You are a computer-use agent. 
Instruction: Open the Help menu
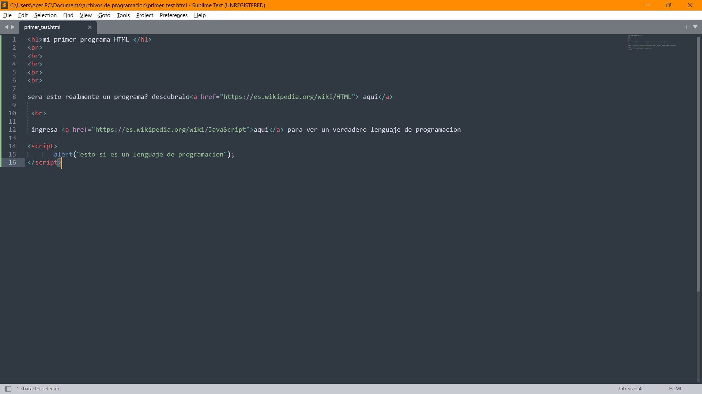point(200,15)
